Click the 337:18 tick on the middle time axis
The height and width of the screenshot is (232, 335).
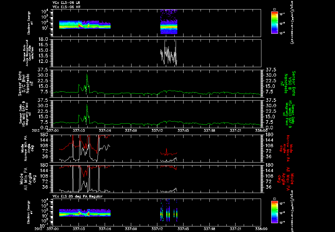209,130
